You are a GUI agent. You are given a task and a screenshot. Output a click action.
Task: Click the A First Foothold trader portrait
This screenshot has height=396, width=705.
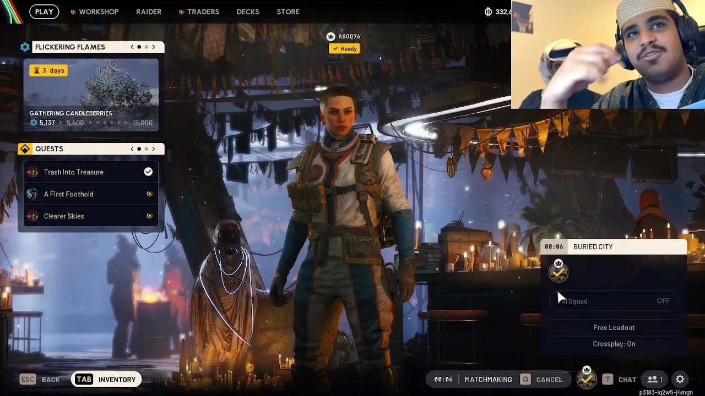tap(32, 194)
